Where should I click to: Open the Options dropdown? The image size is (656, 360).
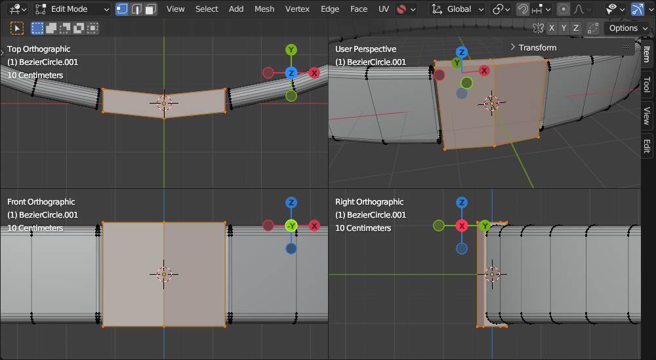pos(628,28)
